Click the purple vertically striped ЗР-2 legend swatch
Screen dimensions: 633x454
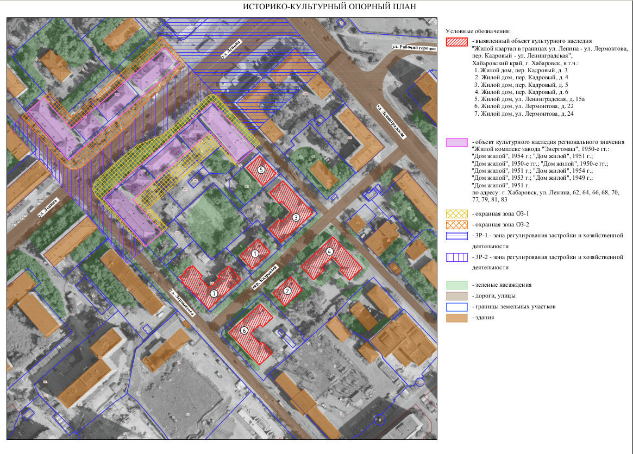coord(456,257)
